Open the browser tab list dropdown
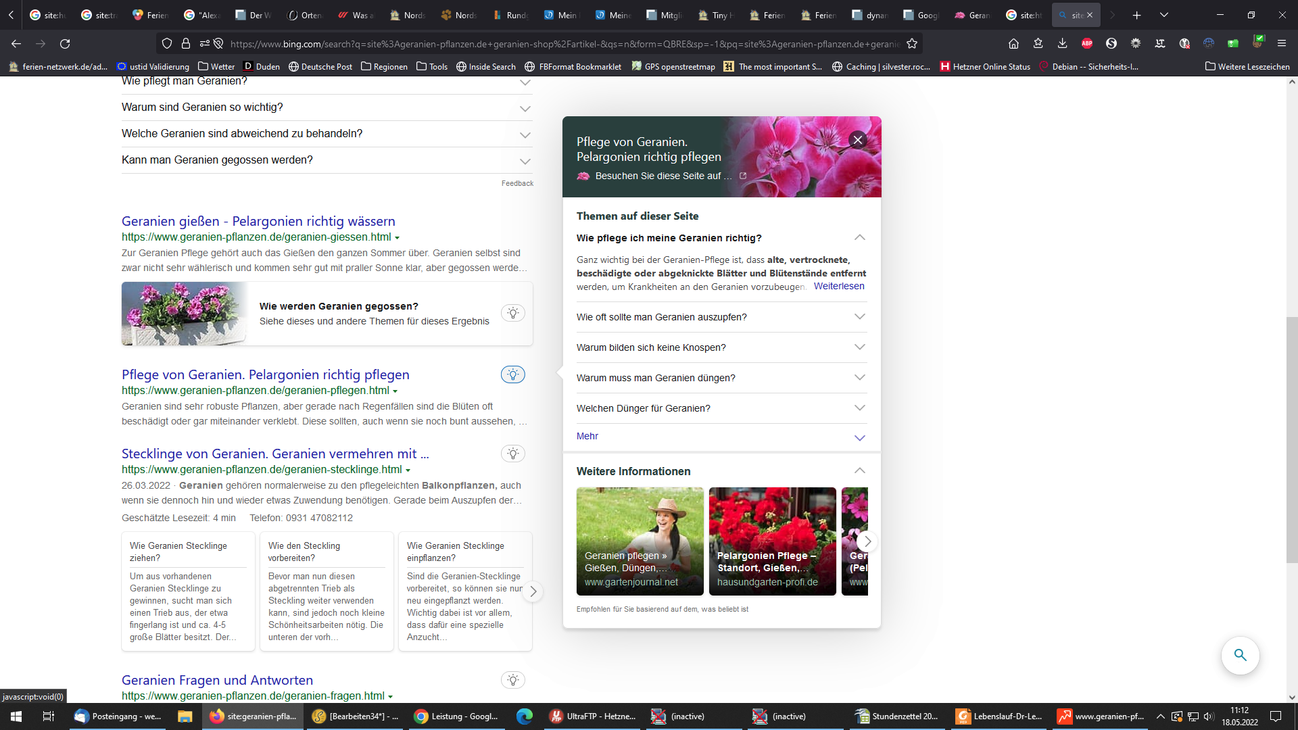 [x=1164, y=15]
